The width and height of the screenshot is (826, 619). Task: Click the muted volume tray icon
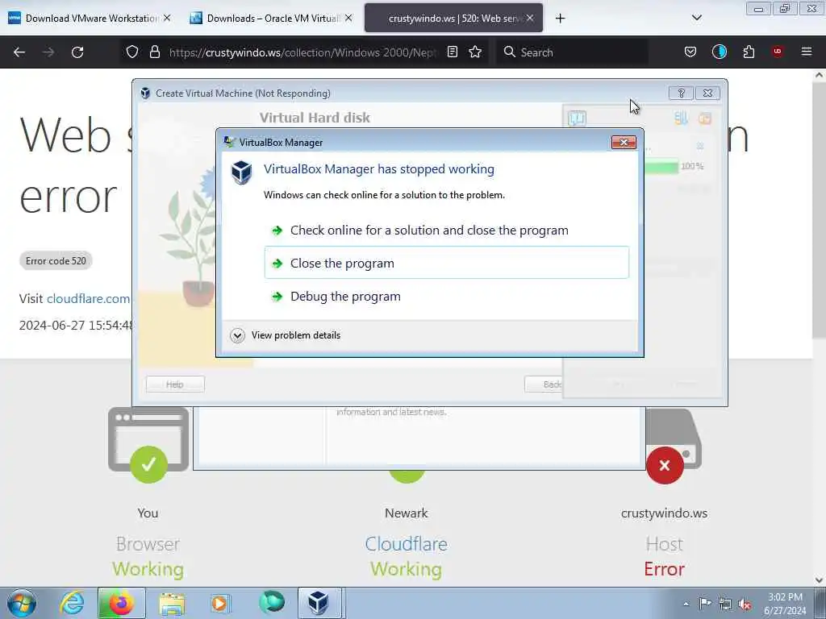745,604
